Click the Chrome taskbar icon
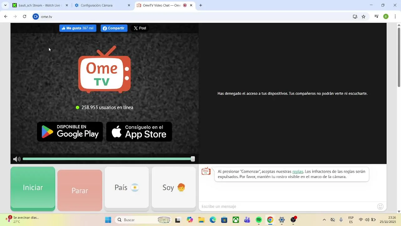 (x=270, y=220)
